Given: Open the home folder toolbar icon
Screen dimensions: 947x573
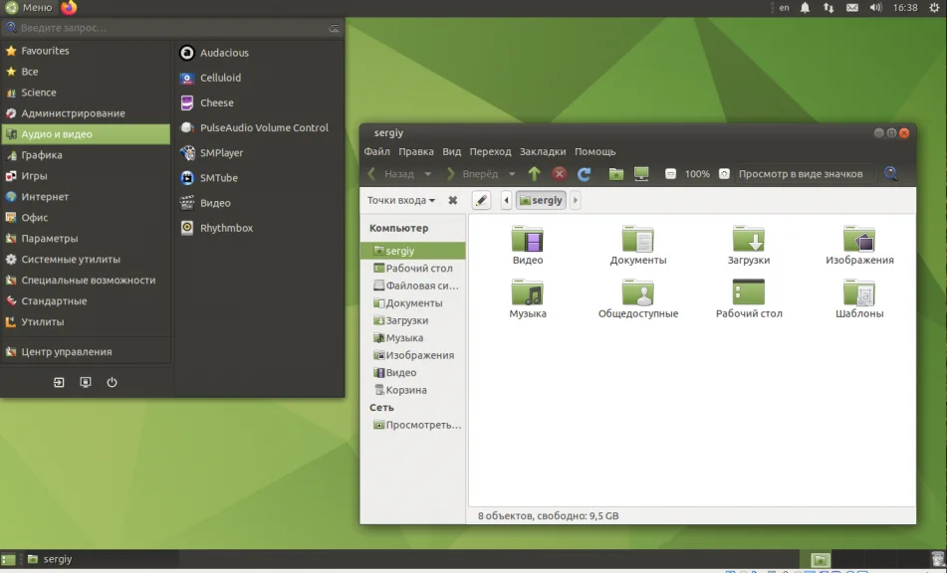Looking at the screenshot, I should pyautogui.click(x=615, y=174).
